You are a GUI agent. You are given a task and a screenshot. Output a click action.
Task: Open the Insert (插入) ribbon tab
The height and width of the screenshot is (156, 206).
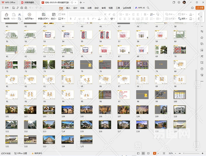tap(68, 8)
